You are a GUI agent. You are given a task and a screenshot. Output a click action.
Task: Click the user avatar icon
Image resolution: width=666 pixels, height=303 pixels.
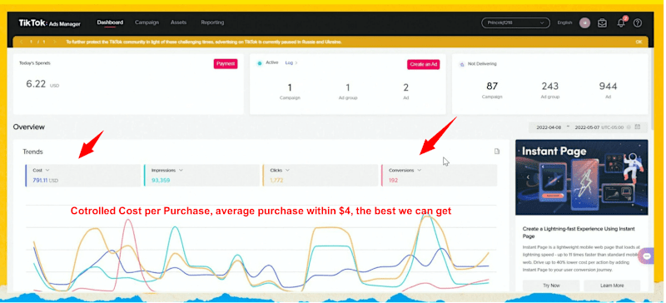tap(585, 23)
